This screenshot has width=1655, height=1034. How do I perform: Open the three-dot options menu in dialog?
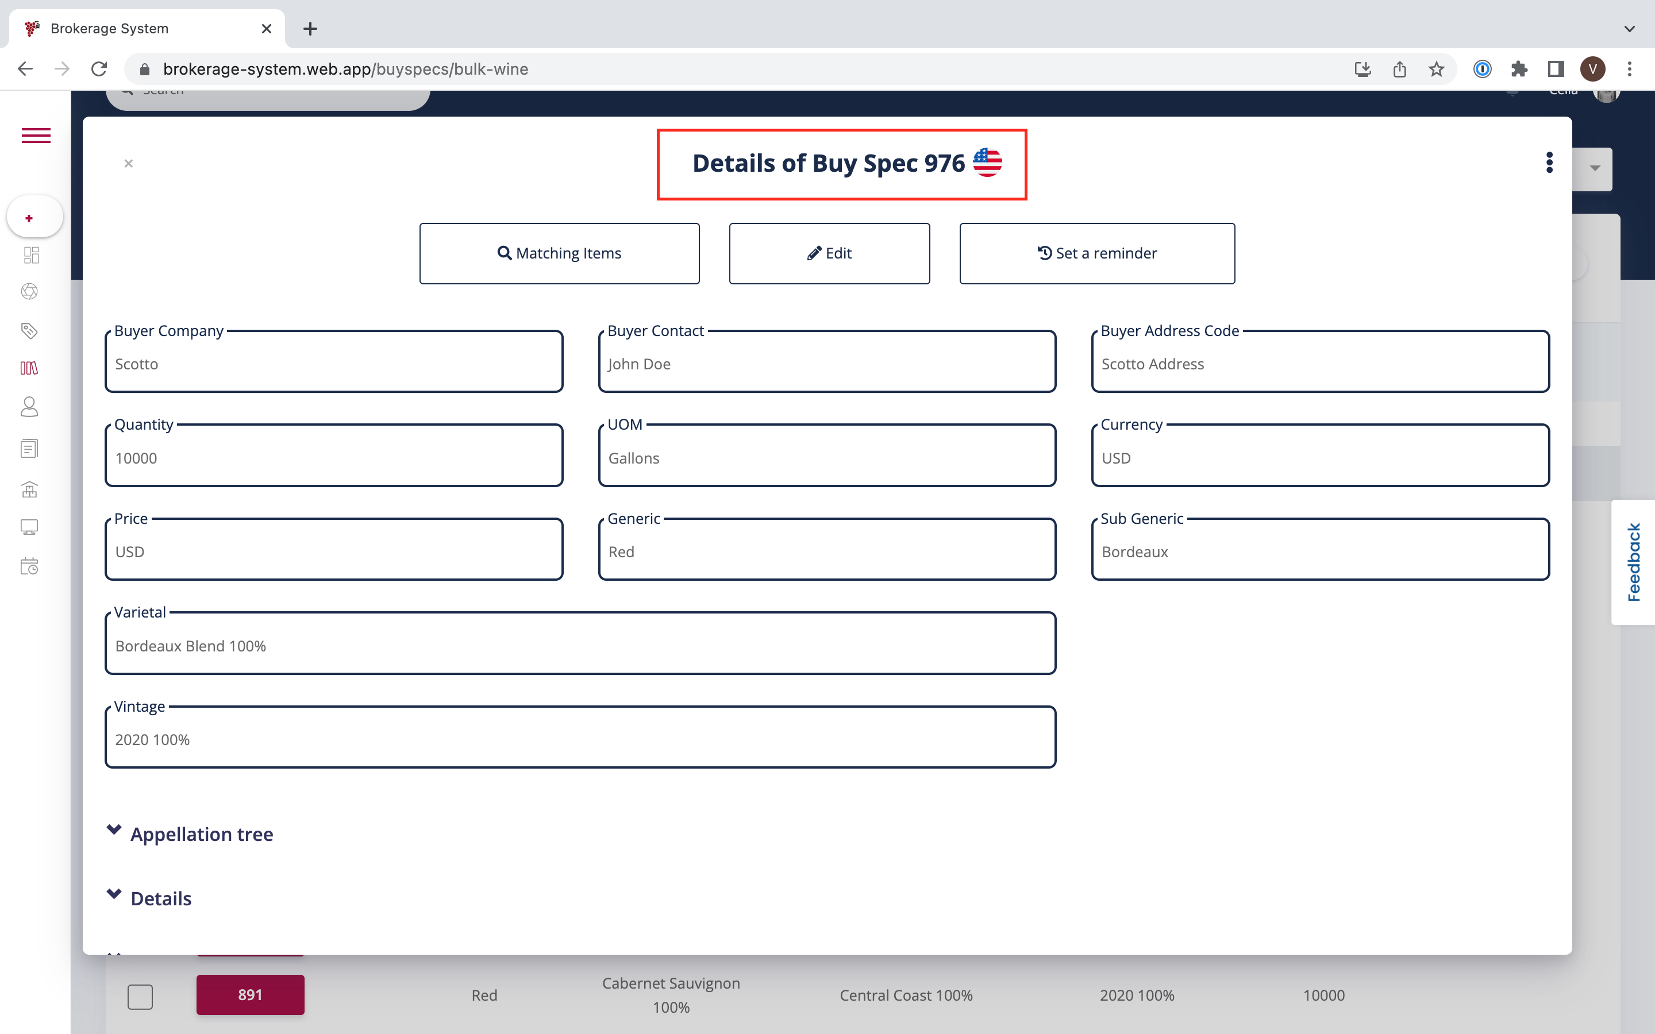(1549, 163)
